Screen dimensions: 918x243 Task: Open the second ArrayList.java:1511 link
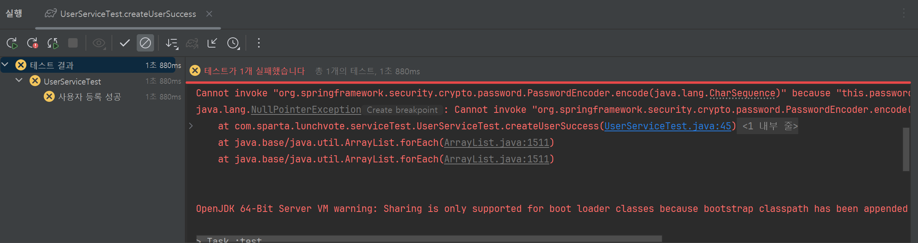496,159
